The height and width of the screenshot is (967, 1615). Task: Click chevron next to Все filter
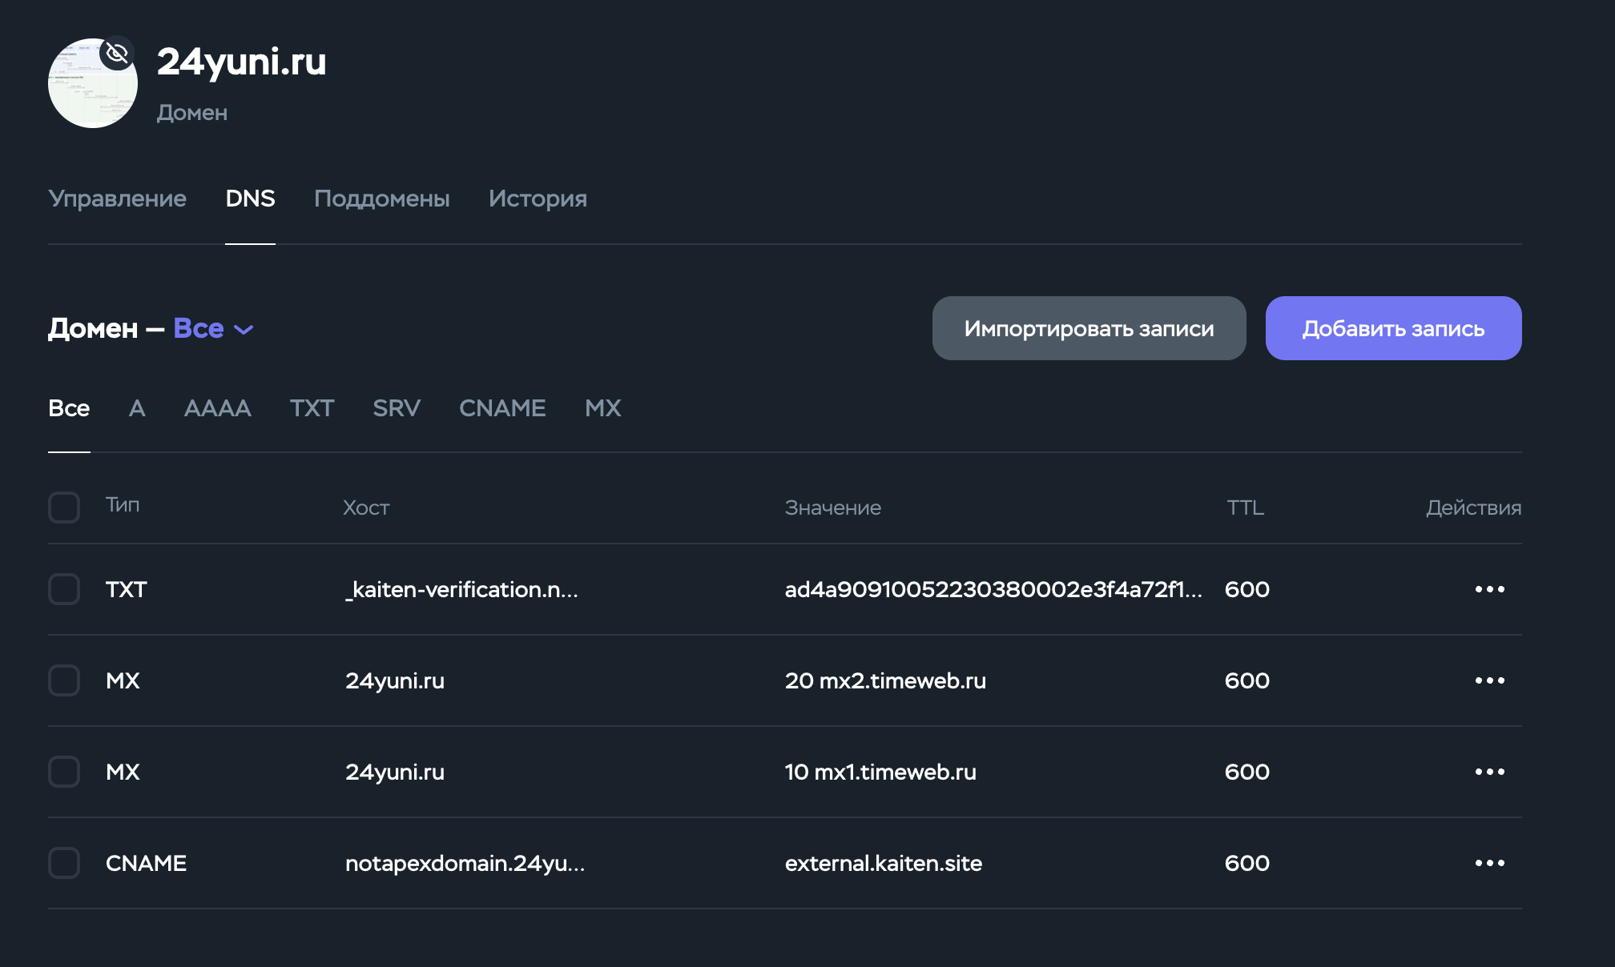tap(244, 330)
